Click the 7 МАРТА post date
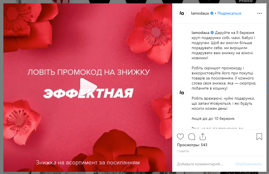Screen dimensions: 269x174 point(183,152)
